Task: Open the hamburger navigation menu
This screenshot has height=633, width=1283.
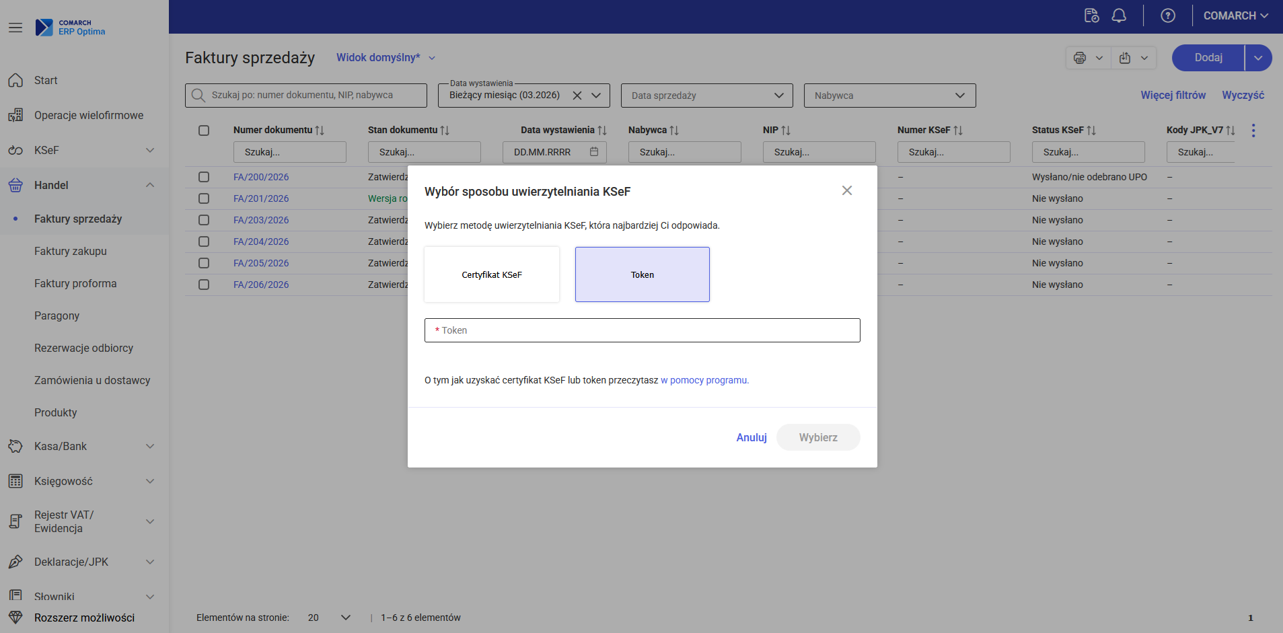Action: pyautogui.click(x=15, y=28)
